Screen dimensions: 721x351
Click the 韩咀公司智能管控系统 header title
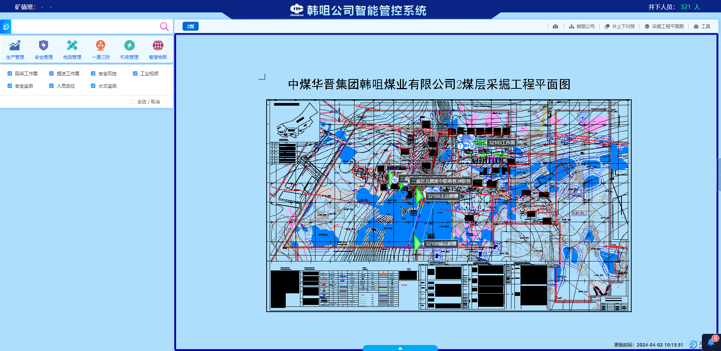[x=367, y=10]
